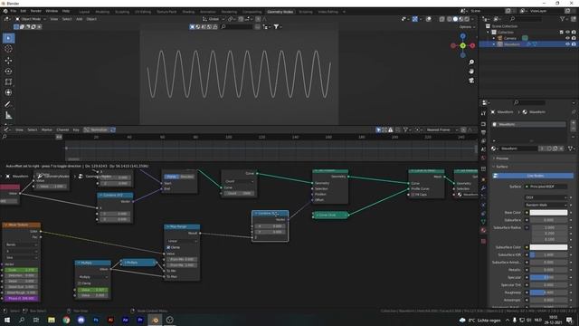This screenshot has width=579, height=326.
Task: Toggle camera view icon in viewport
Action: point(471,81)
